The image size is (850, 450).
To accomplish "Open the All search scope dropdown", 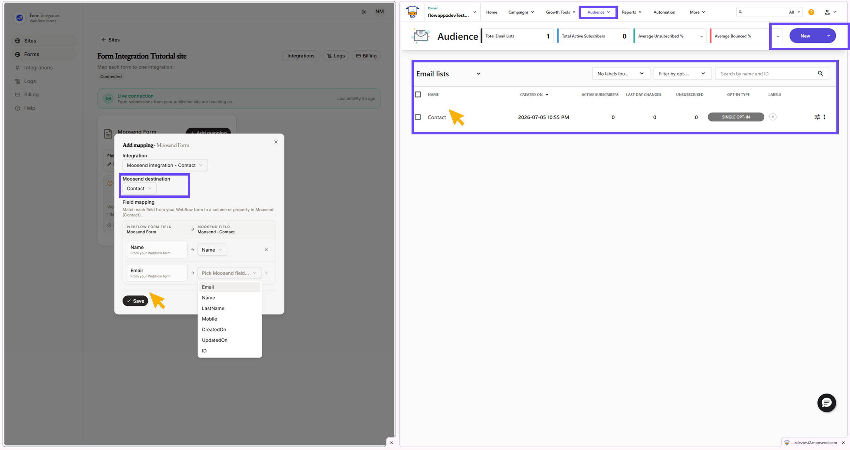I will coord(794,12).
